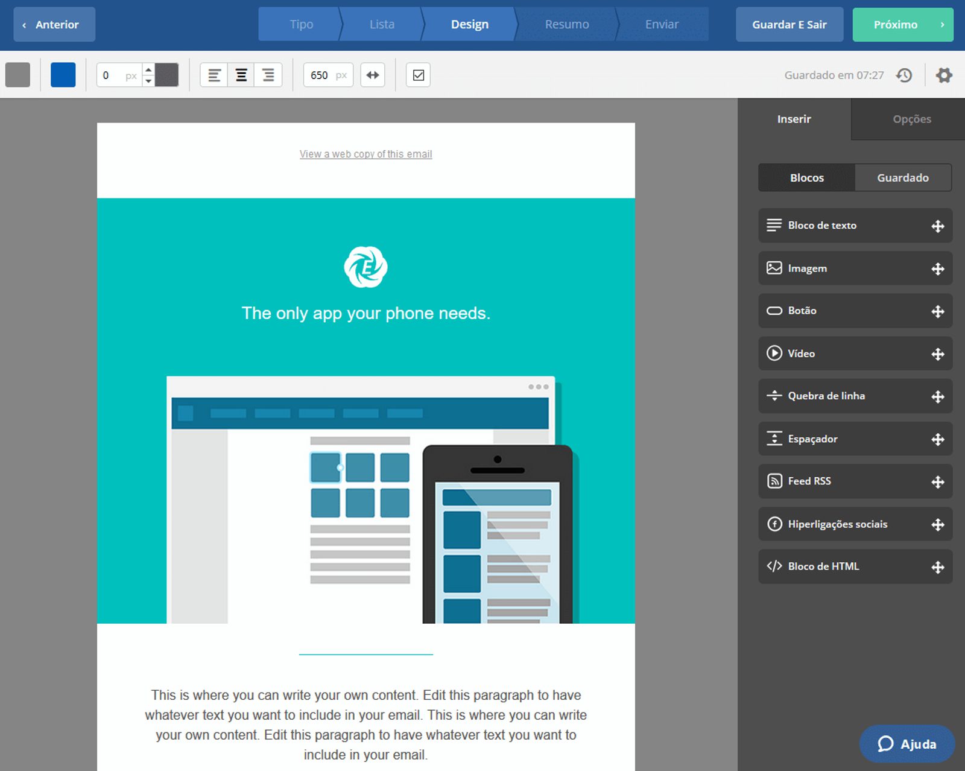Open the blue color swatch
Screen dimensions: 965x771
tap(63, 75)
